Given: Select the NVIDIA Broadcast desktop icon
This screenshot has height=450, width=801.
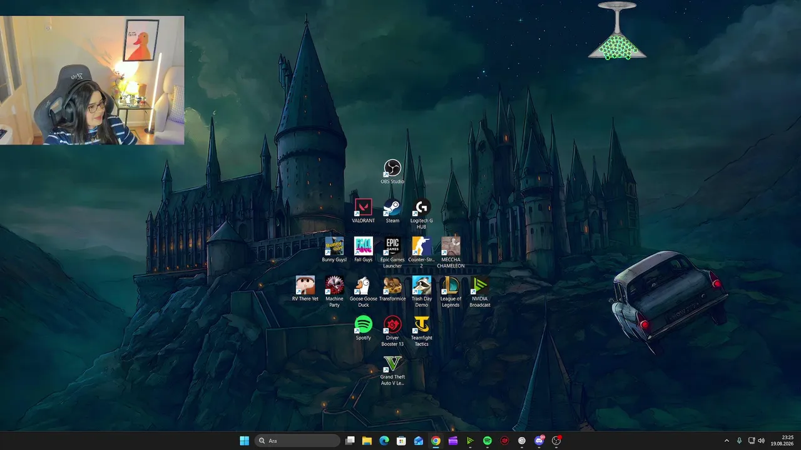Looking at the screenshot, I should (480, 292).
